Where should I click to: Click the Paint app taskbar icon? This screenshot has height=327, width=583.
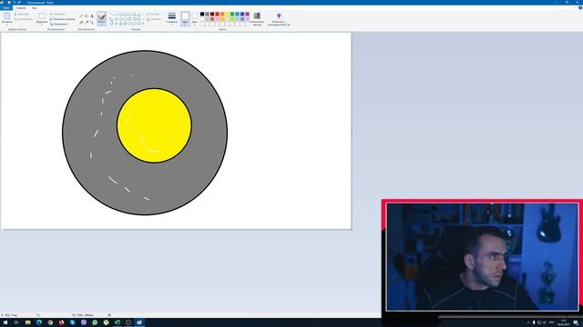(139, 322)
